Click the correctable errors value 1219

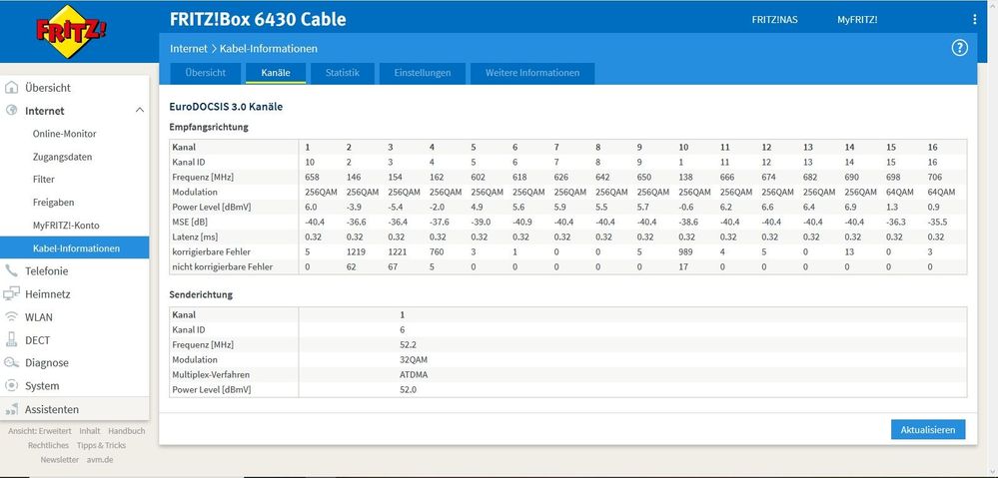click(356, 251)
